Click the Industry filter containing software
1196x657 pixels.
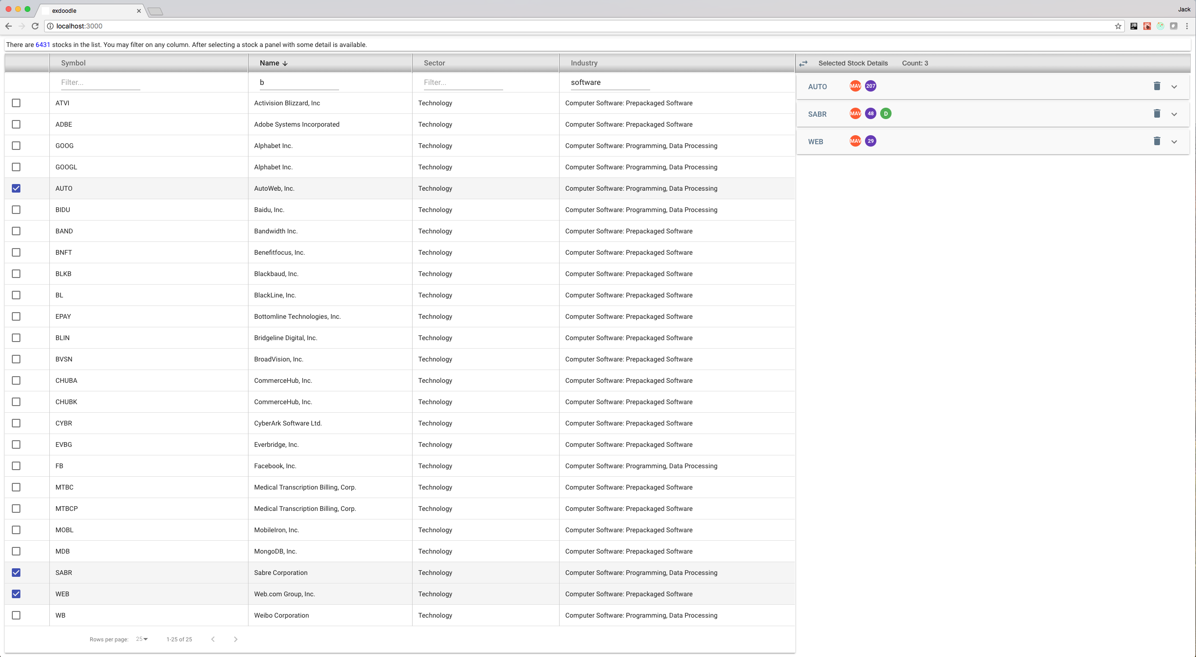pyautogui.click(x=610, y=83)
